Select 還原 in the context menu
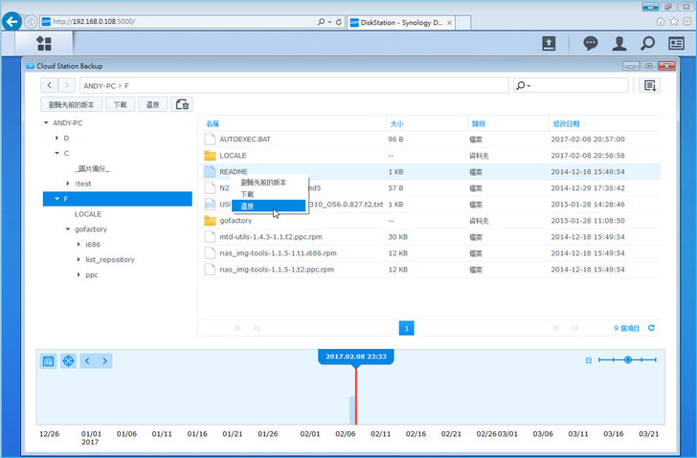697x458 pixels. (x=248, y=206)
